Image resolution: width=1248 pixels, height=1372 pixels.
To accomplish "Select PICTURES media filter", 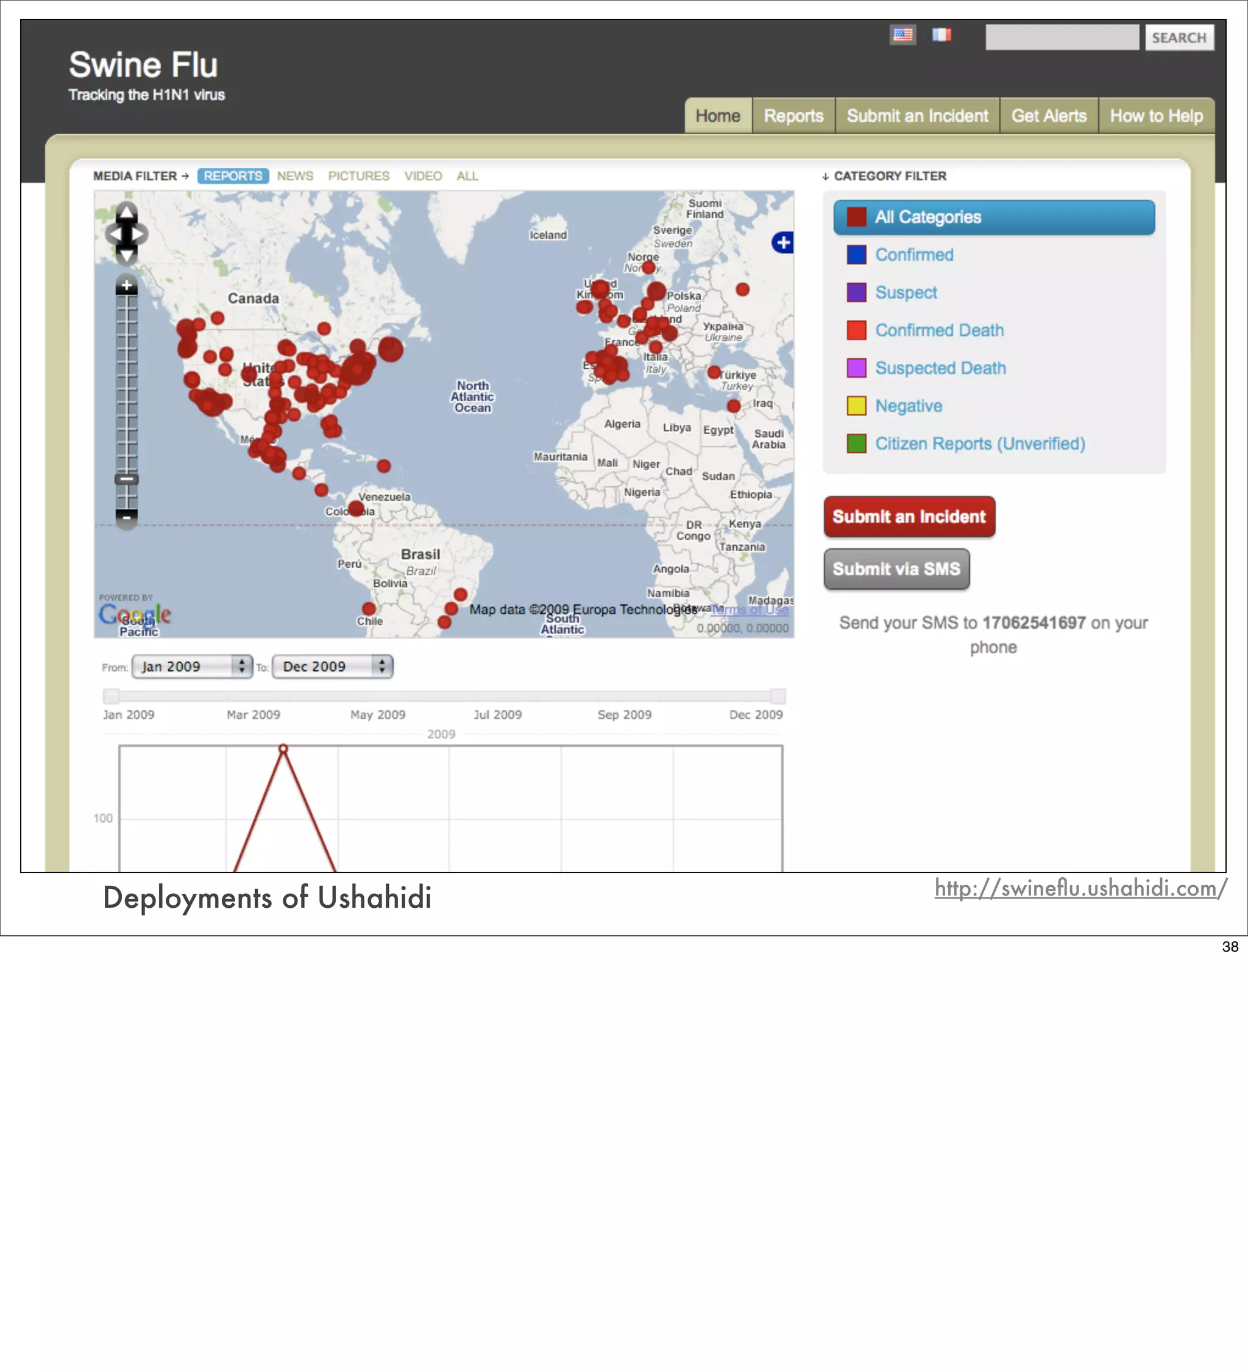I will [x=359, y=175].
